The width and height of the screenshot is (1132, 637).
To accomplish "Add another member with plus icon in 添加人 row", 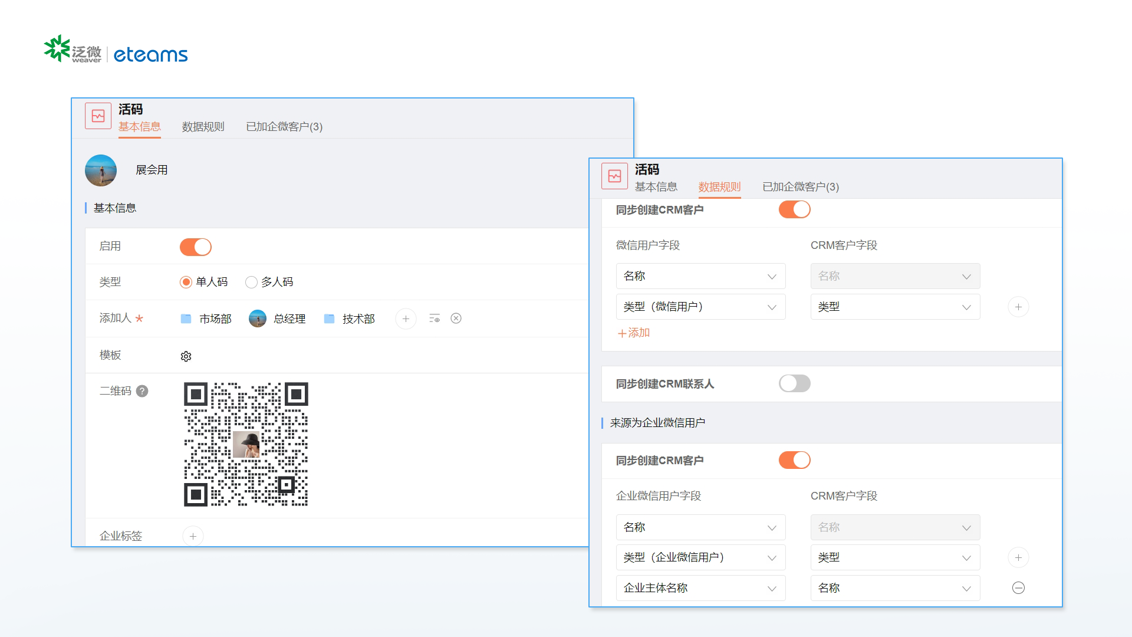I will (406, 318).
